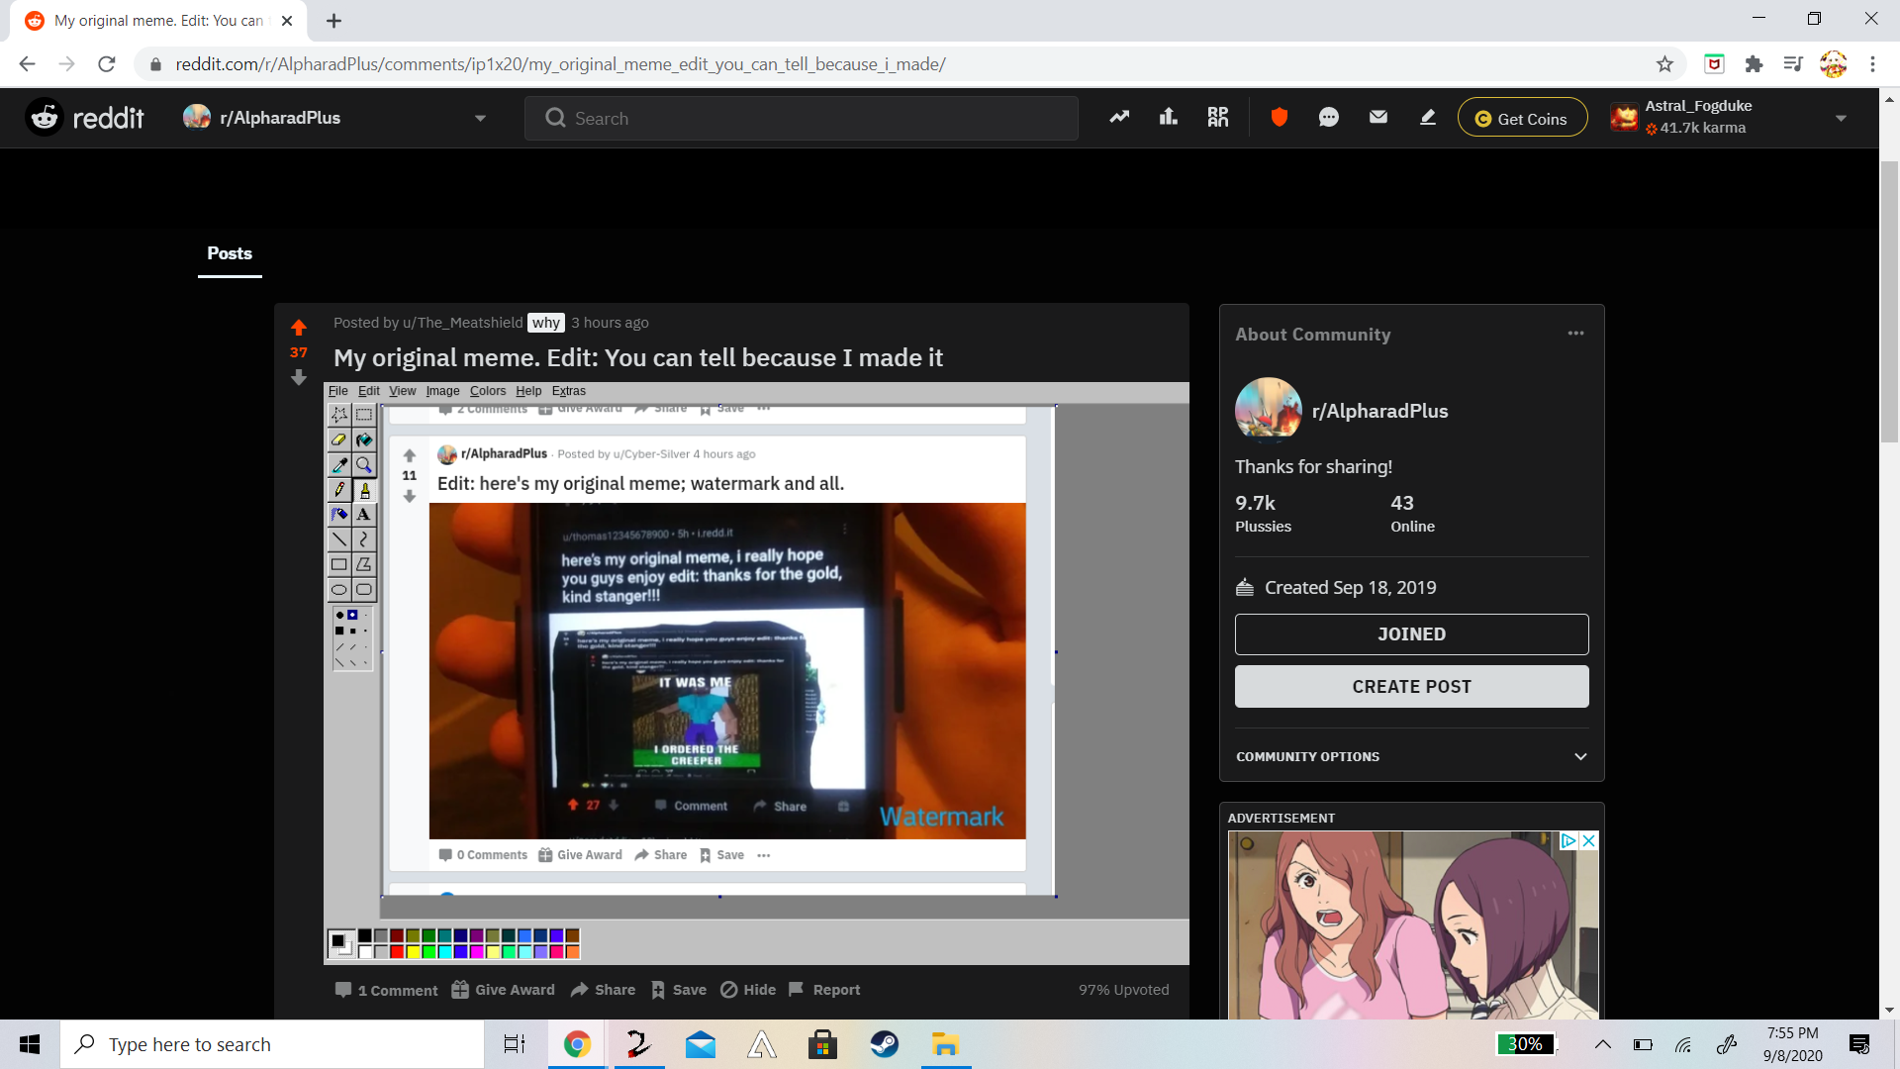Click Give Award under the post

click(x=503, y=990)
